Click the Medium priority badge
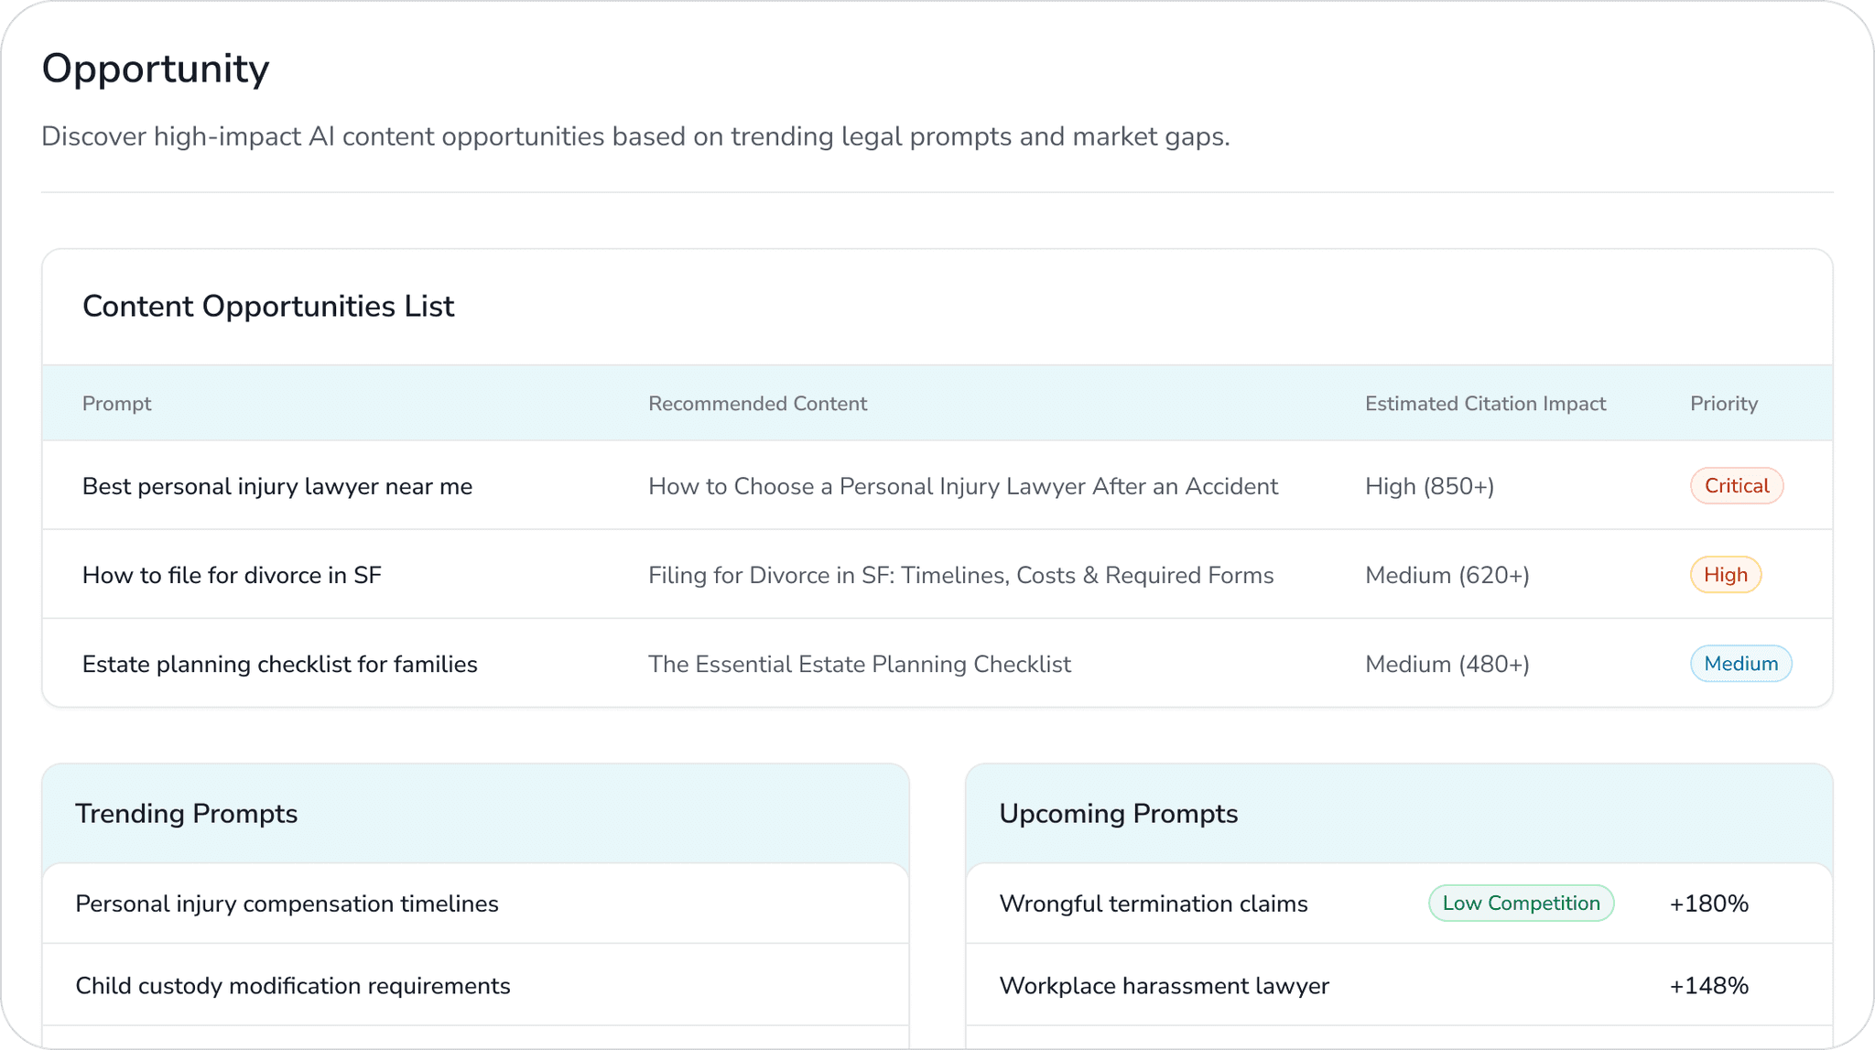The image size is (1875, 1050). pyautogui.click(x=1740, y=664)
